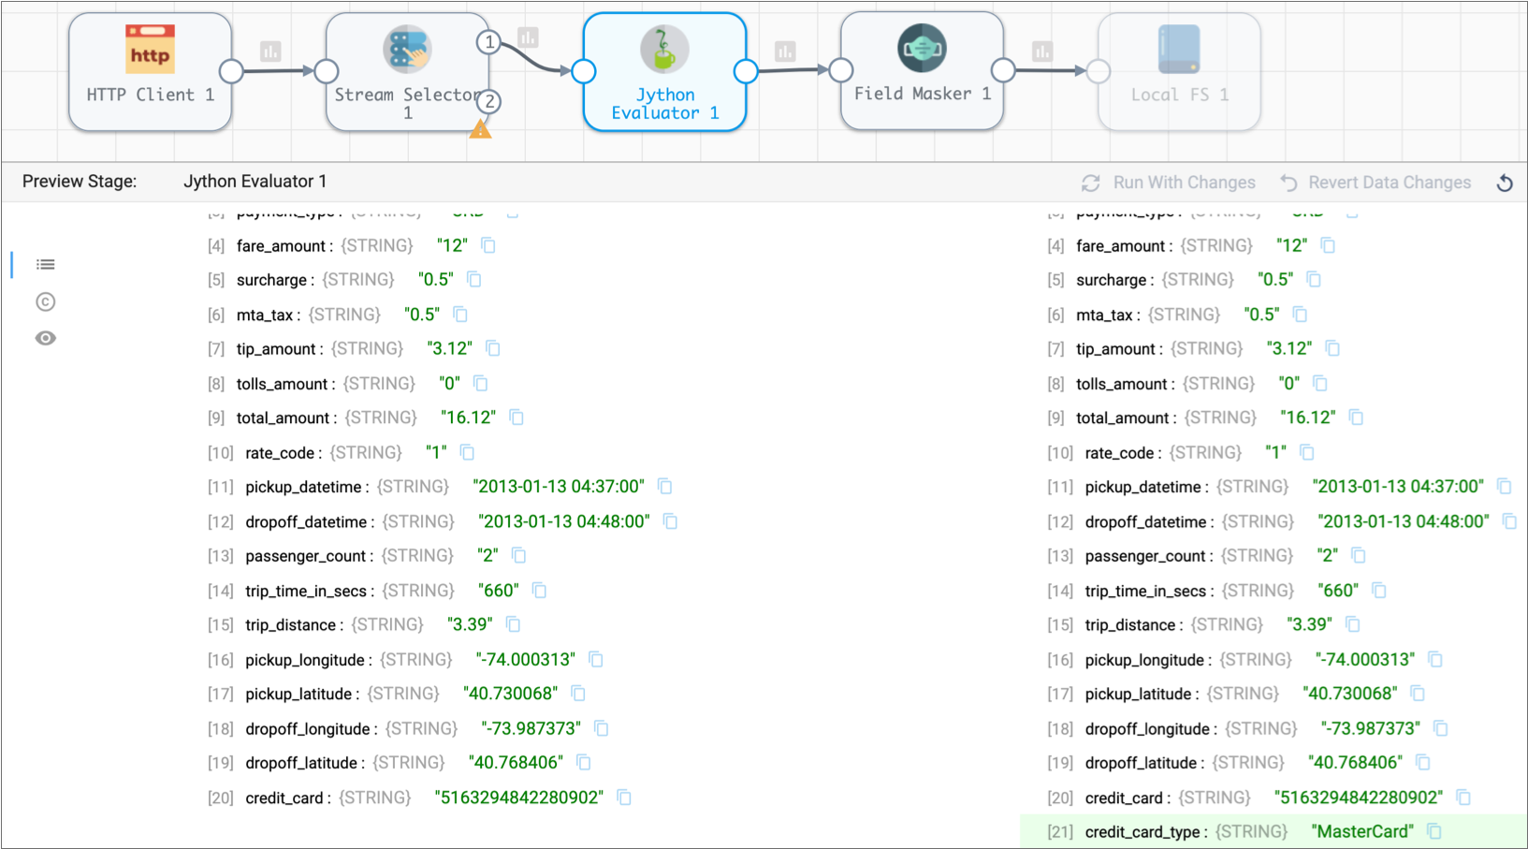Select the Stream Selector 1 stage

(406, 71)
